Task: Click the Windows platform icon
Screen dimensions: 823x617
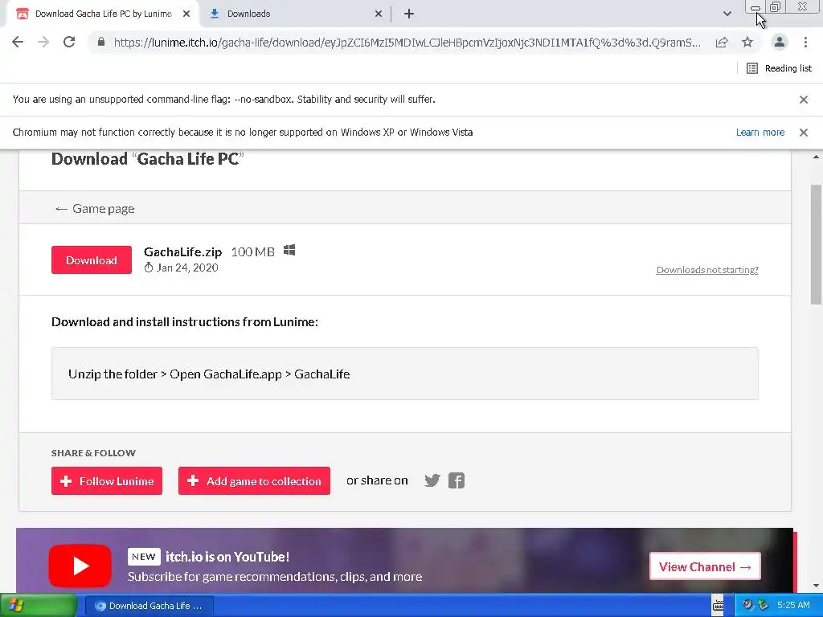Action: (x=289, y=251)
